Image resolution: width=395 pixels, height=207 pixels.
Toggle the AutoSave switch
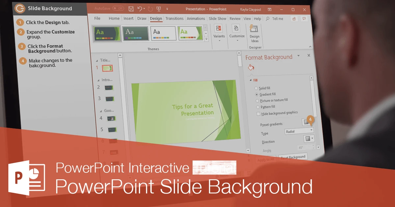coord(118,8)
